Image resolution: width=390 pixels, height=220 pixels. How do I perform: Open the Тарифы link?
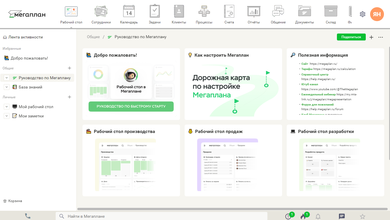(x=307, y=69)
